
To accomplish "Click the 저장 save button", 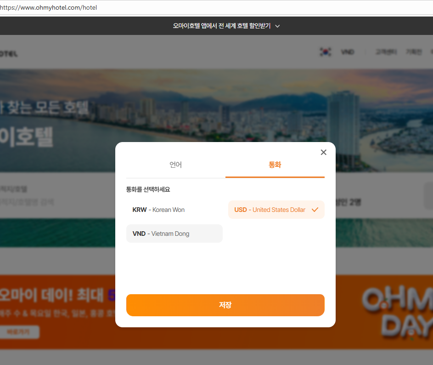I will [x=225, y=305].
